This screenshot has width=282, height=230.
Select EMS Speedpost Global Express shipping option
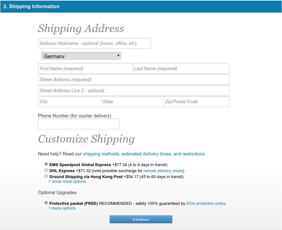click(x=46, y=164)
